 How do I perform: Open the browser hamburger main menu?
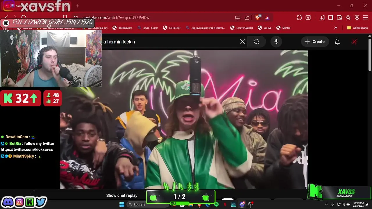coord(366,17)
